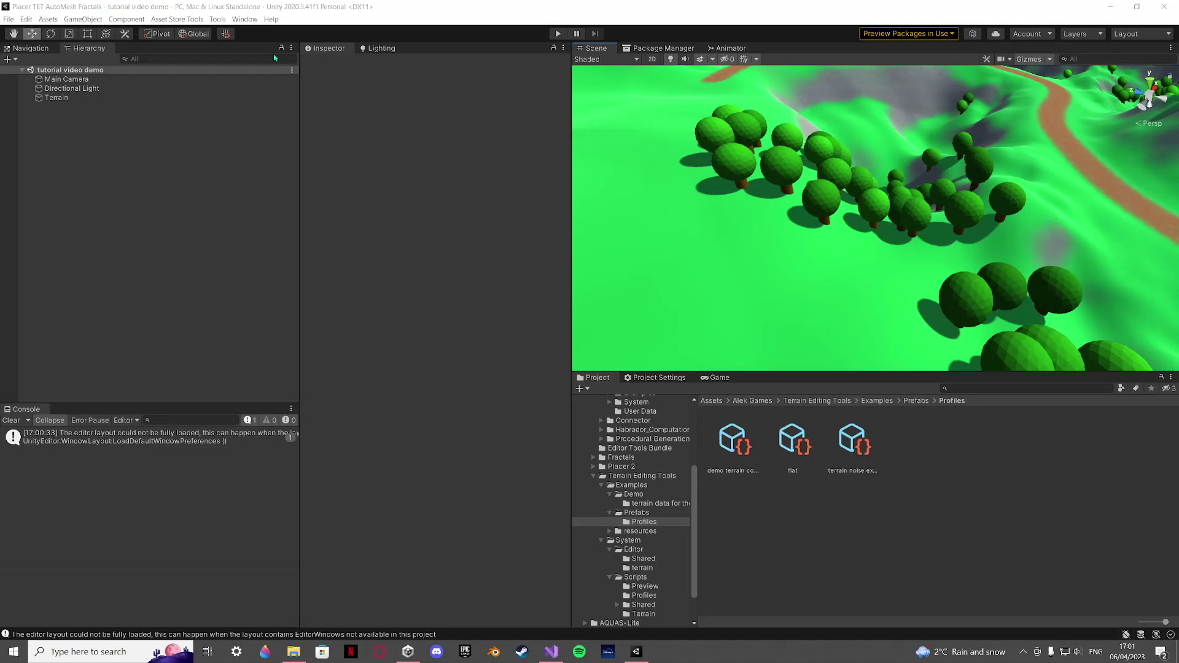
Task: Select the flat profile asset
Action: 793,448
